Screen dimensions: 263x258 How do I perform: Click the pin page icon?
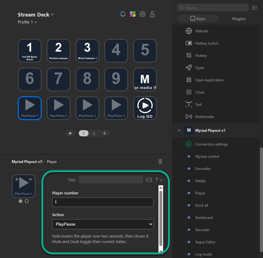tap(70, 133)
